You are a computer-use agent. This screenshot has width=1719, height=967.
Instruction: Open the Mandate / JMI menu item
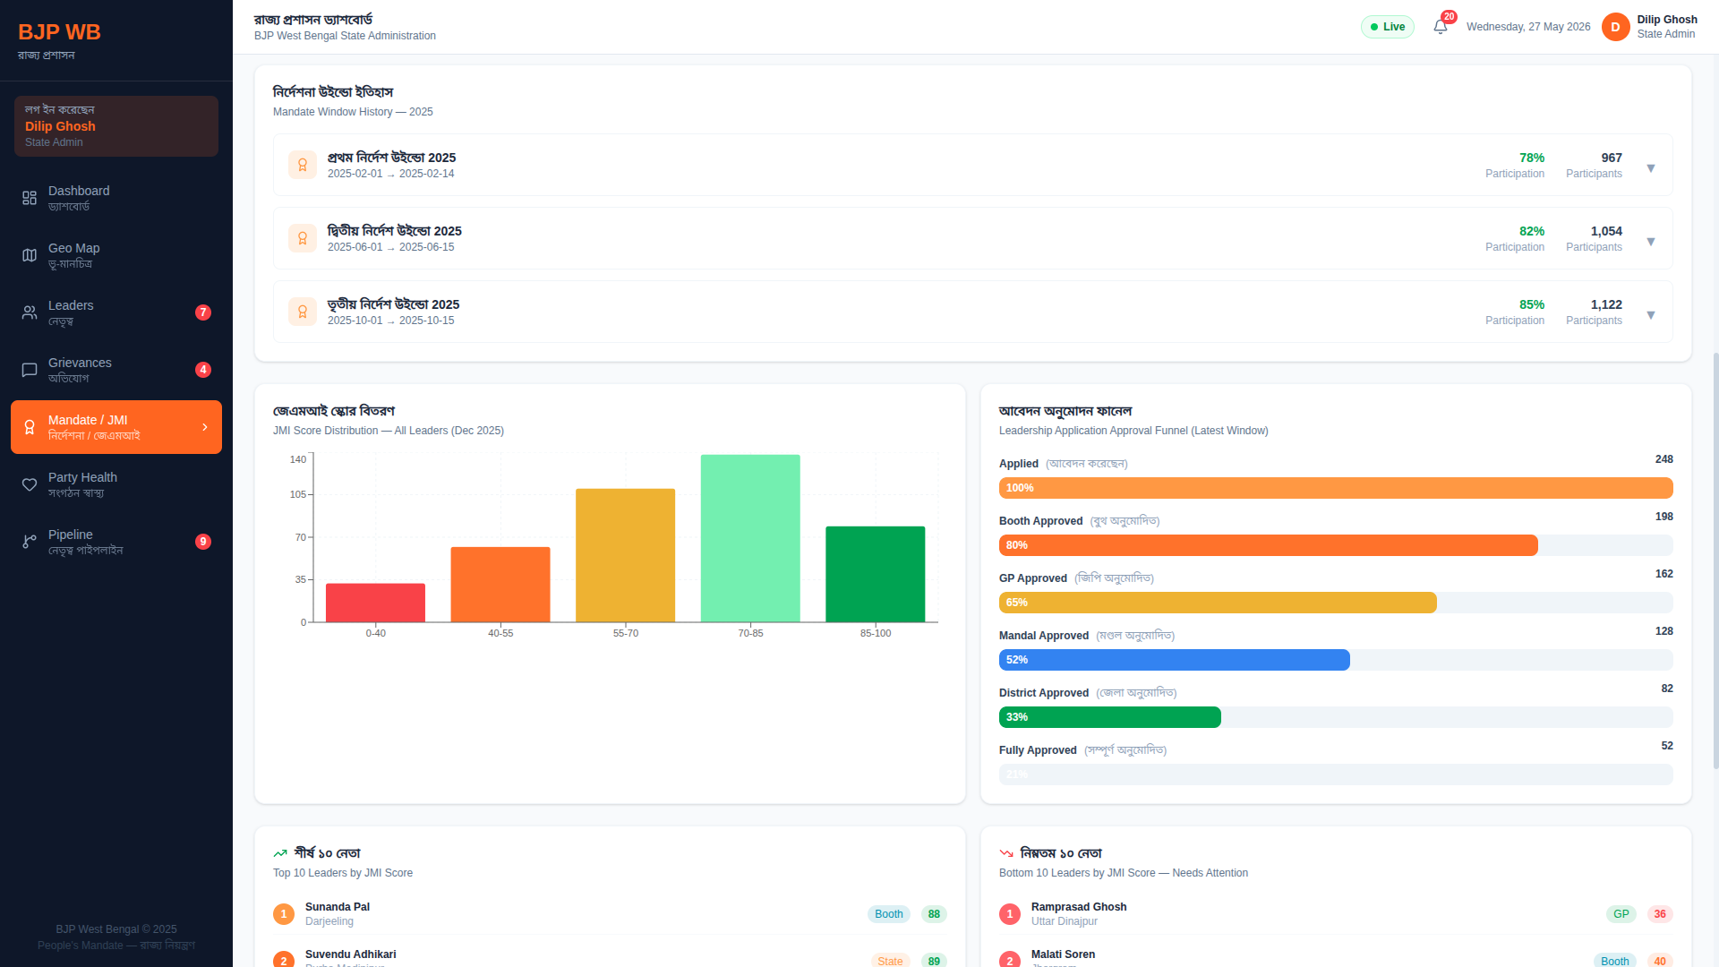point(116,427)
